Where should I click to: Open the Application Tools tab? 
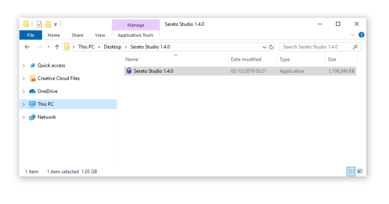(136, 35)
